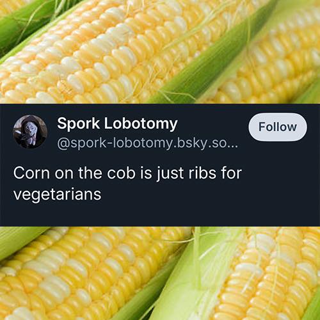320x320 pixels.
Task: Open Spork Lobotomy's profile avatar
Action: (30, 132)
